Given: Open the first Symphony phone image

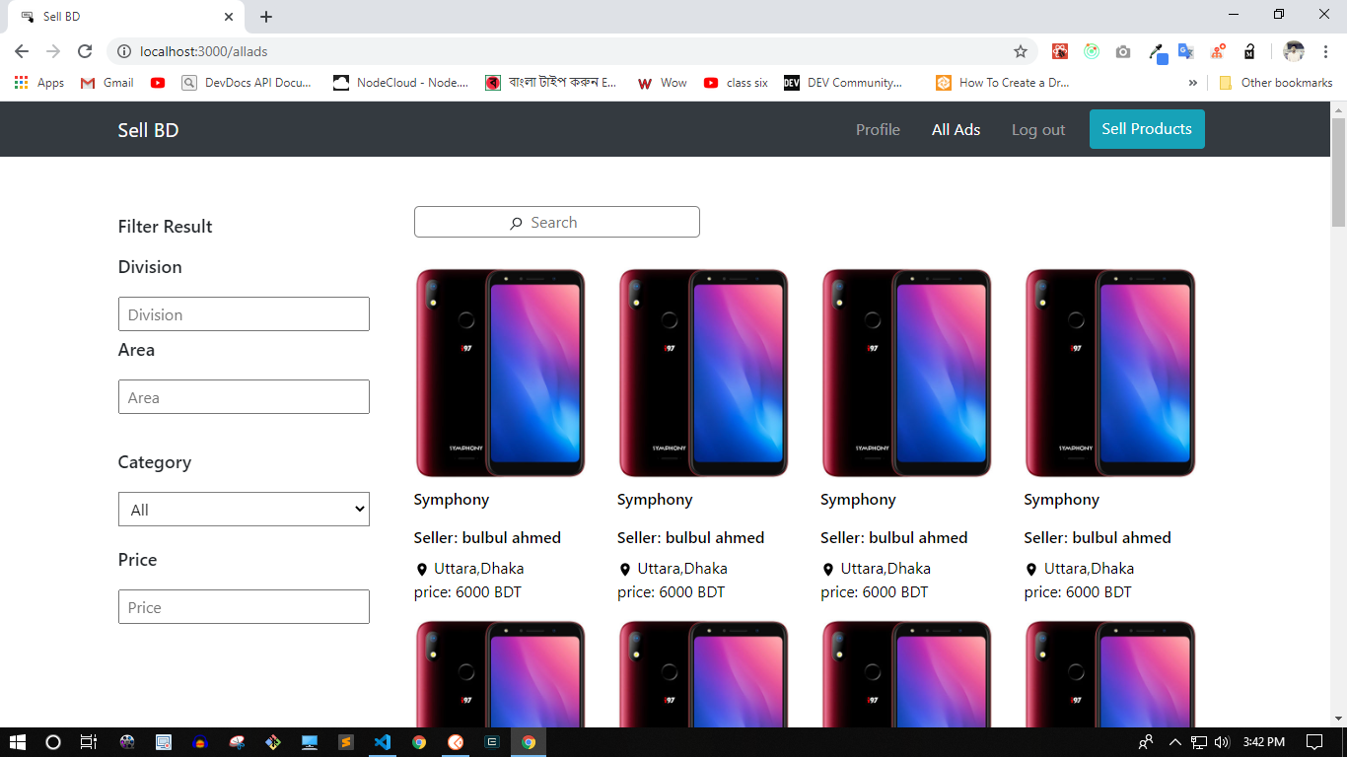Looking at the screenshot, I should pos(501,373).
